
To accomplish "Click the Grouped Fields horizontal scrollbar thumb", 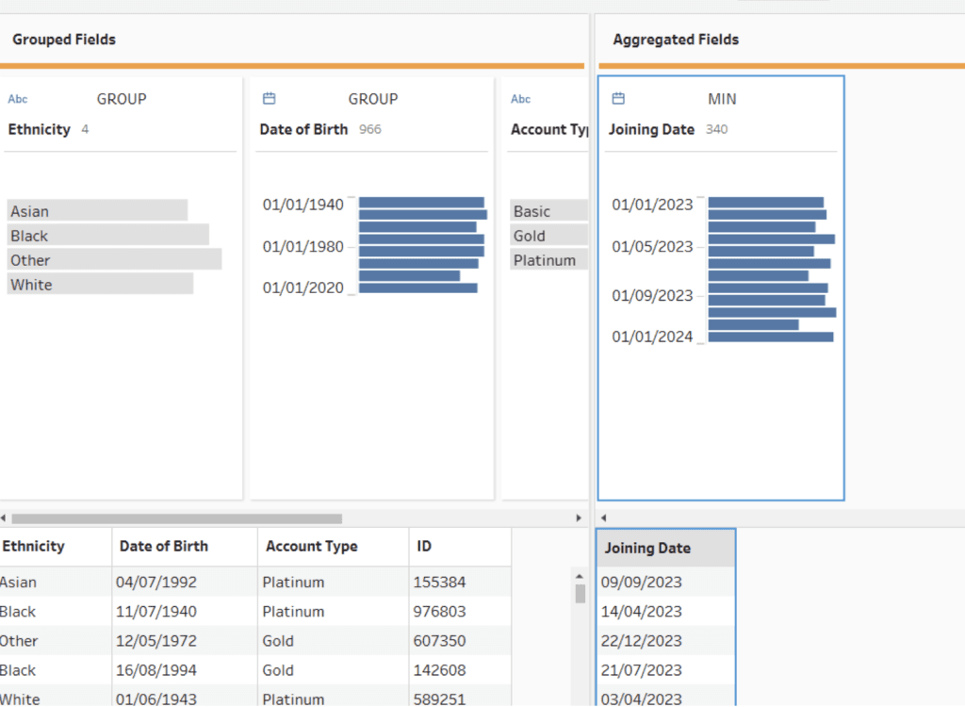I will tap(176, 518).
